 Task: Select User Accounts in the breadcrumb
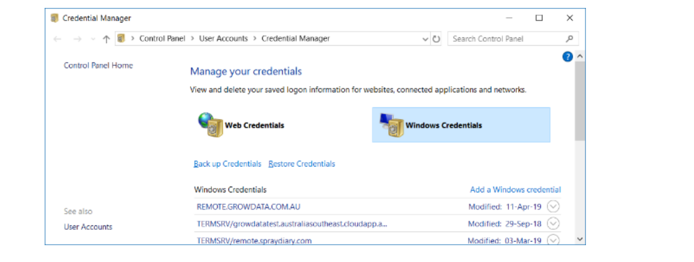click(223, 38)
